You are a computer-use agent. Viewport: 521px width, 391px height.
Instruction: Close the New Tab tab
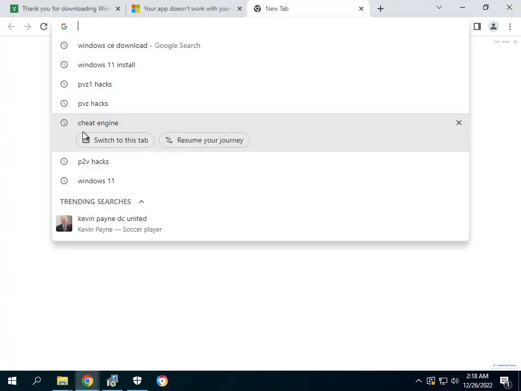point(361,9)
